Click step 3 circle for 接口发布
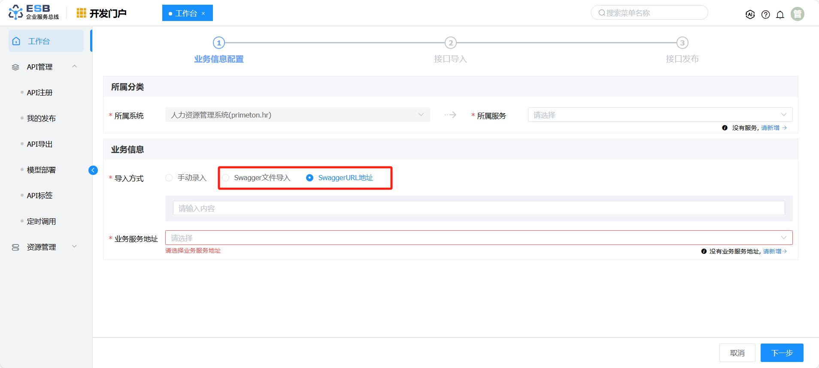Image resolution: width=819 pixels, height=368 pixels. pos(682,43)
